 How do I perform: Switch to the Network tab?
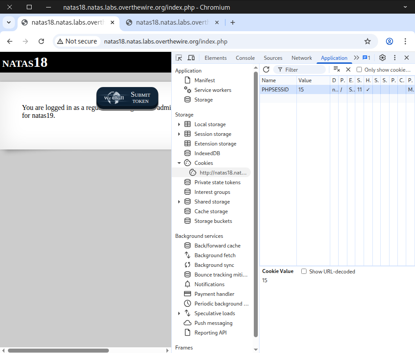pyautogui.click(x=302, y=58)
